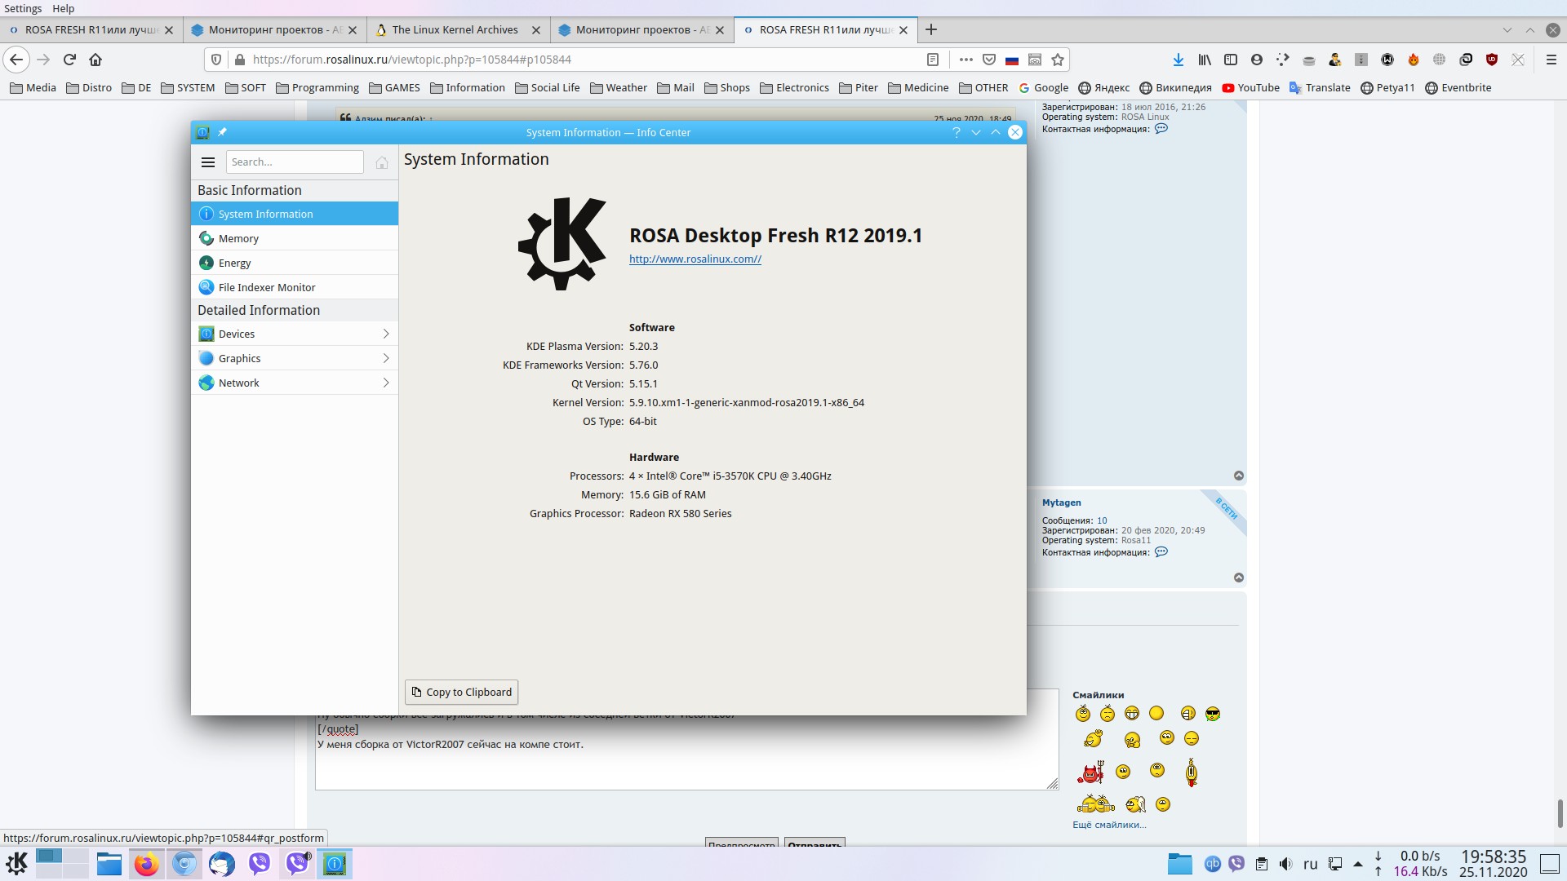1567x881 pixels.
Task: Click the KDE application launcher
Action: [16, 863]
